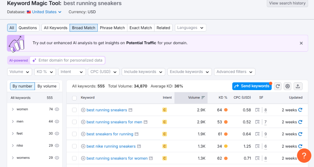Screen dimensions: 314x167
Task: Add 'best running sneakers for women' plus icon
Action: [x=83, y=158]
